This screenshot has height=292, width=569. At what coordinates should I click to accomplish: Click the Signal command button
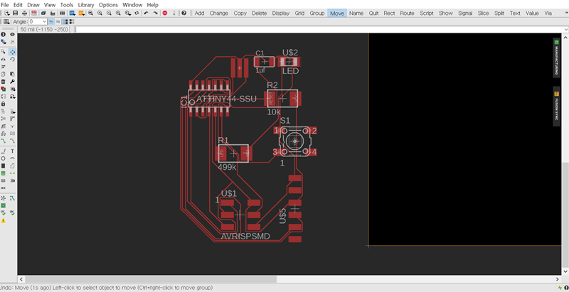point(465,13)
